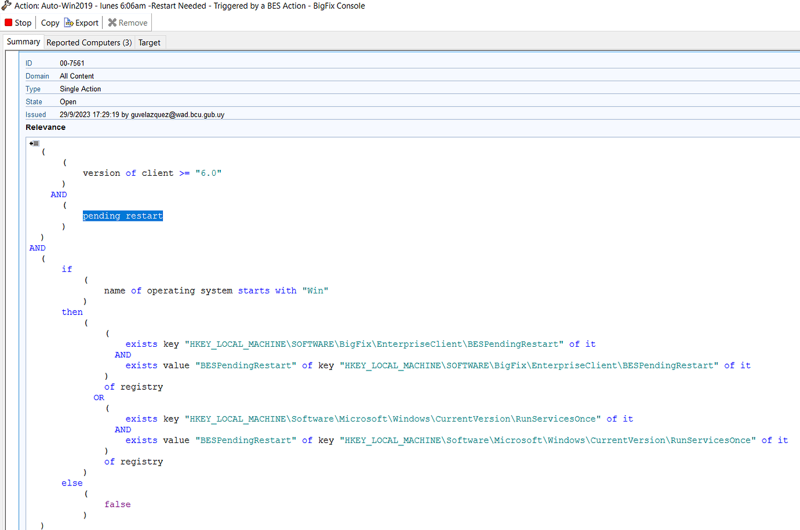The height and width of the screenshot is (530, 800).
Task: Click the red Stop icon on the toolbar
Action: pyautogui.click(x=9, y=22)
